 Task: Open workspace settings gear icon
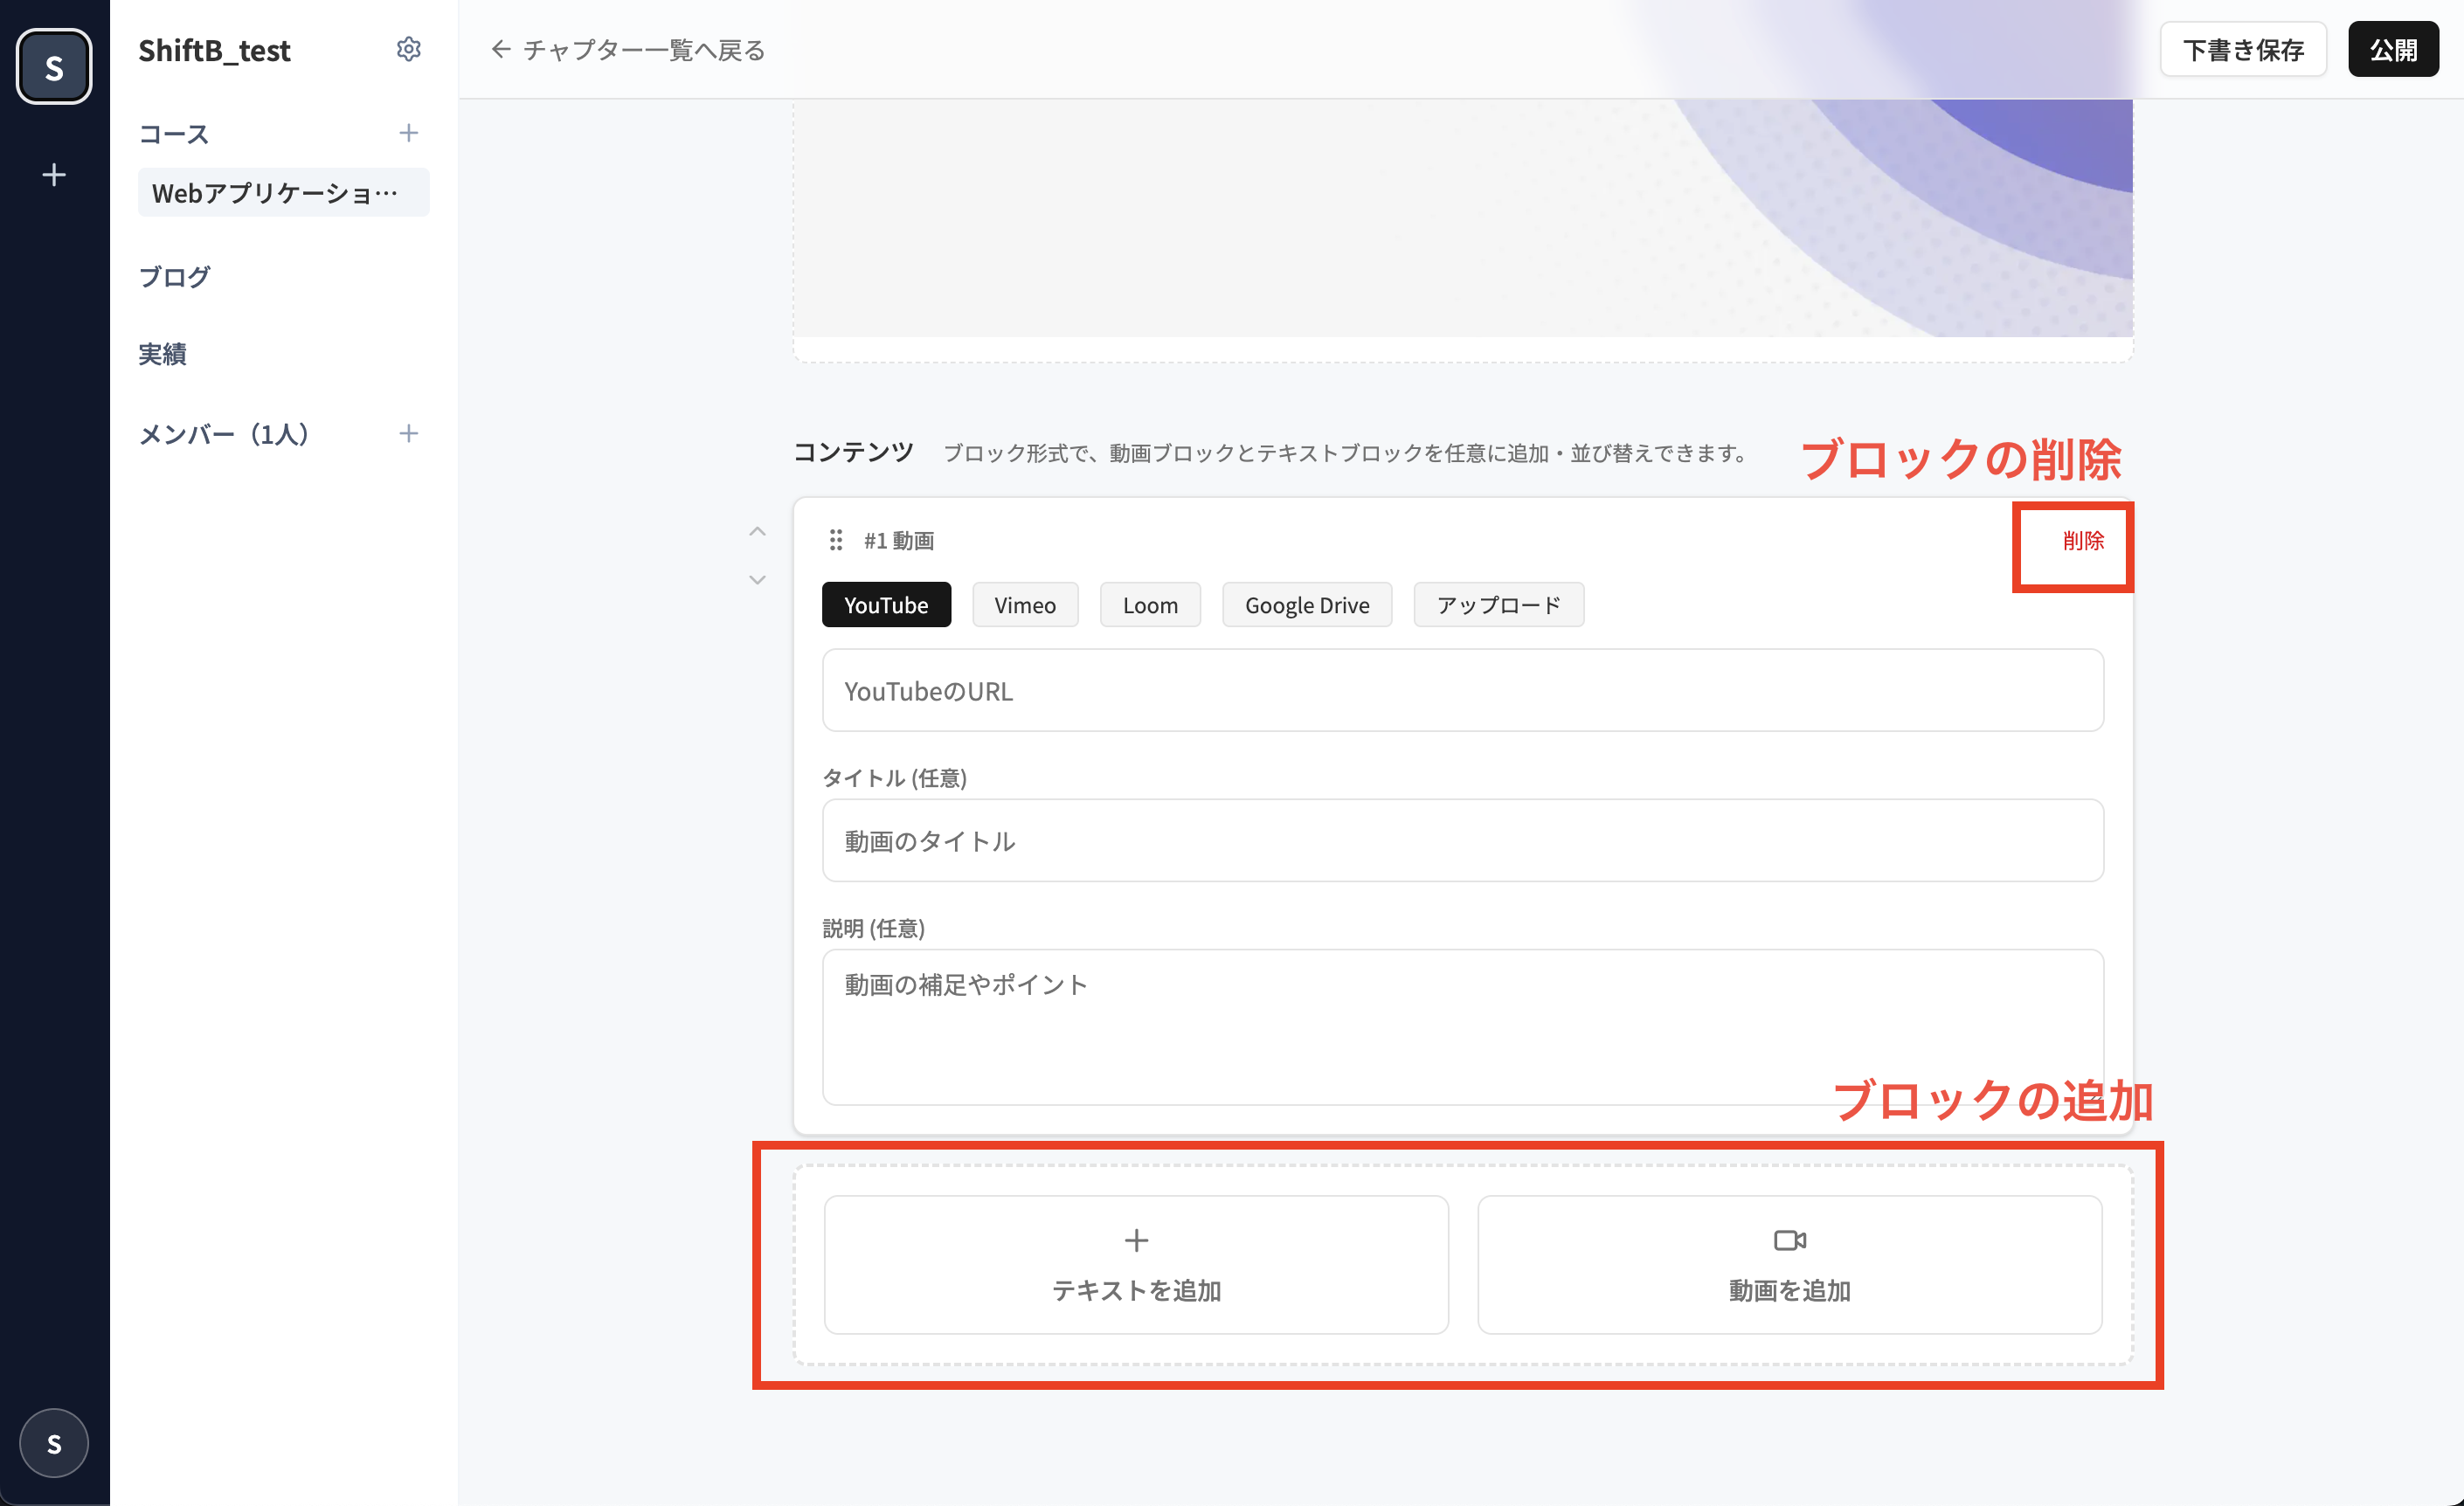coord(408,49)
